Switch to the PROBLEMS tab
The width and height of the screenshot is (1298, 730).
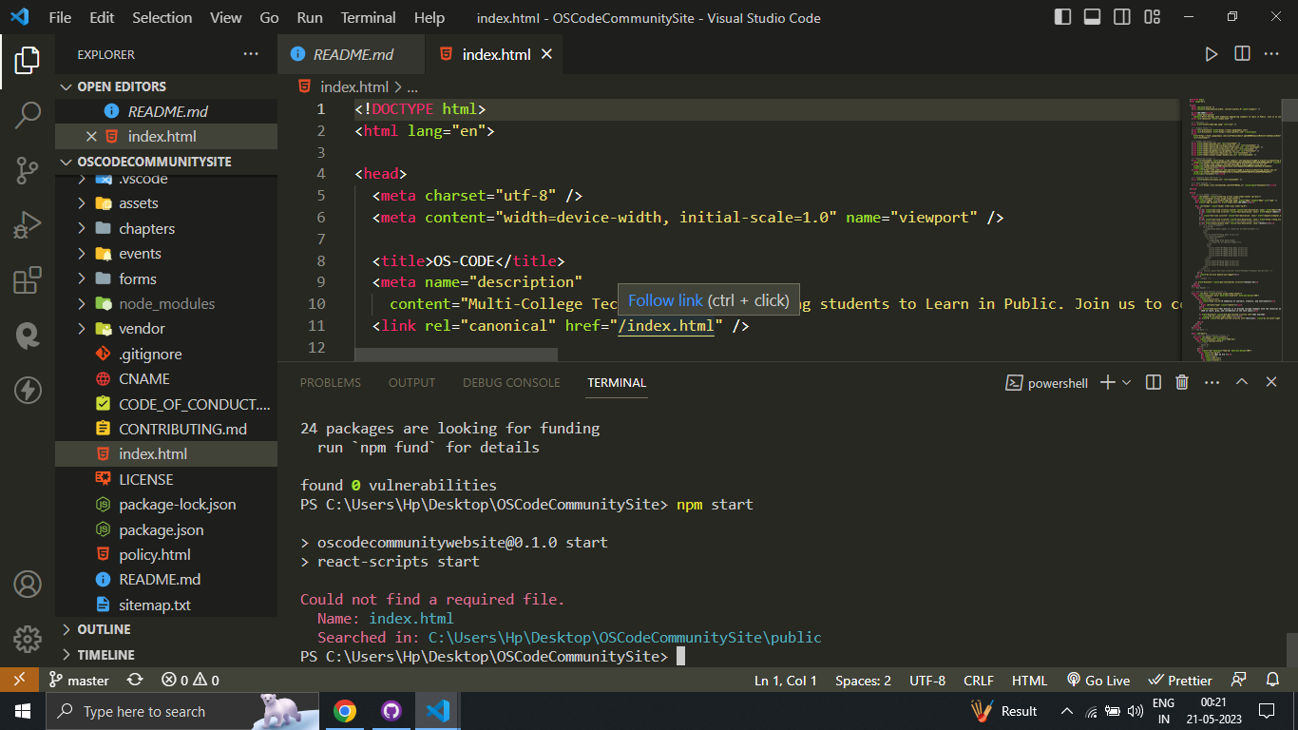330,382
